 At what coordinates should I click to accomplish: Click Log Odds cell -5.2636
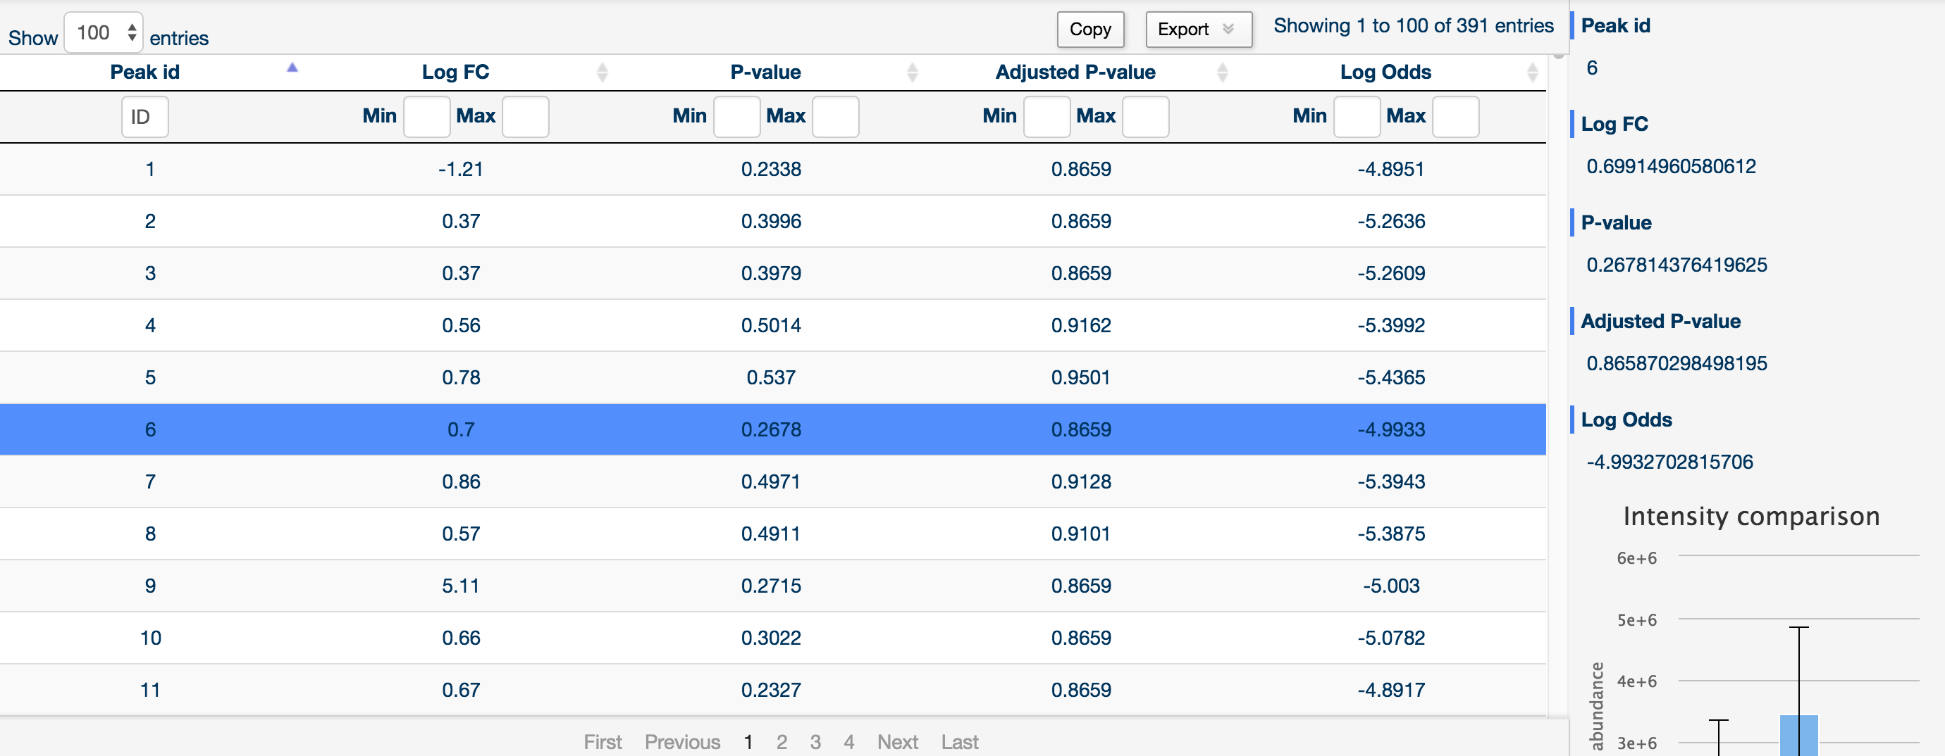1391,221
